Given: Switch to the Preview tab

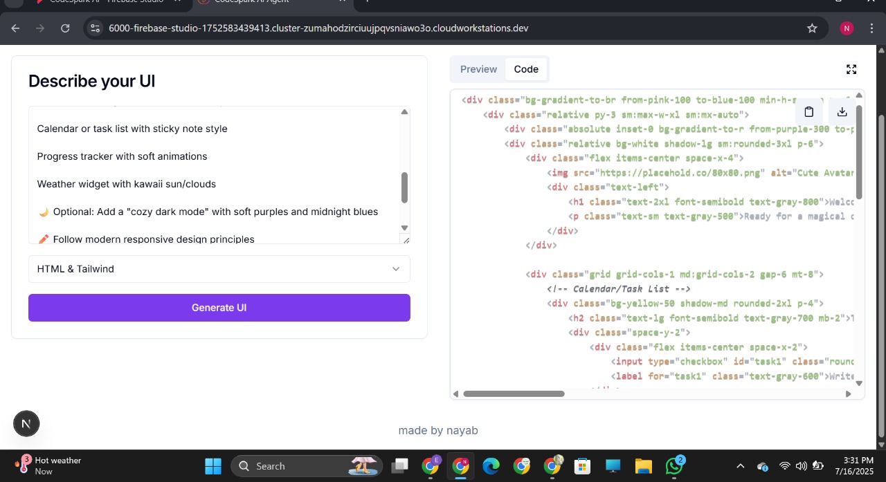Looking at the screenshot, I should point(478,69).
